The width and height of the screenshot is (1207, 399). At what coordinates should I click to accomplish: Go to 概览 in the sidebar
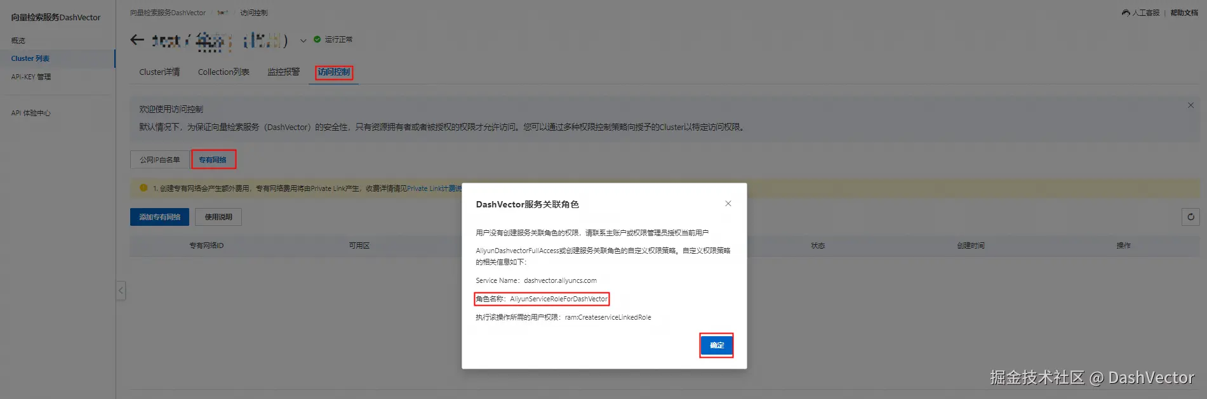point(18,41)
